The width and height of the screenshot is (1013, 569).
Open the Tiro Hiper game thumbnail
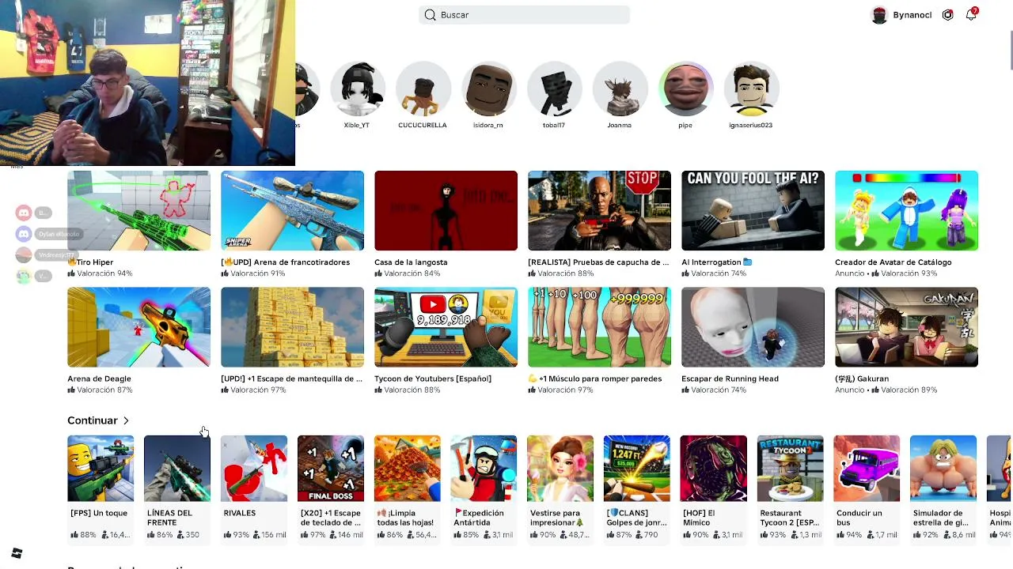pos(138,210)
